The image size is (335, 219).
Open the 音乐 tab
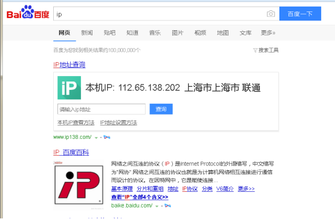155,33
